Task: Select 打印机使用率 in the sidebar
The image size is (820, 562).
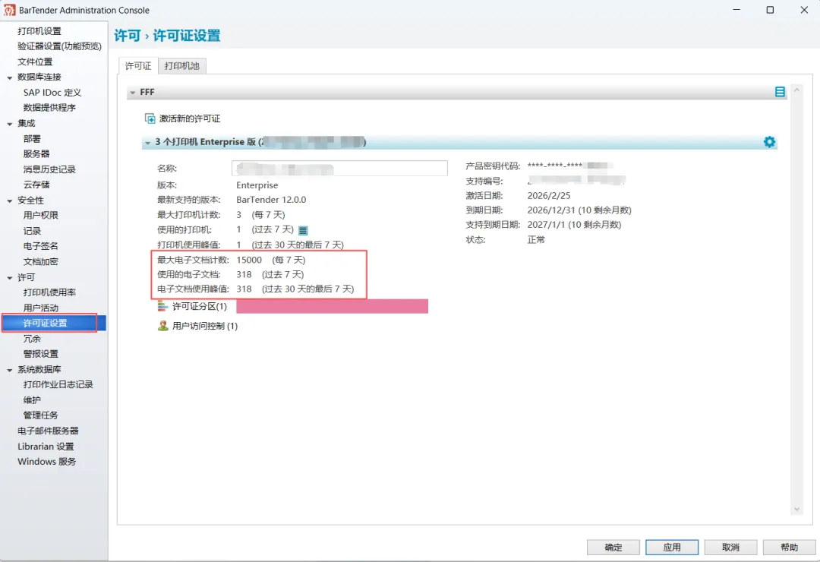Action: pos(49,292)
